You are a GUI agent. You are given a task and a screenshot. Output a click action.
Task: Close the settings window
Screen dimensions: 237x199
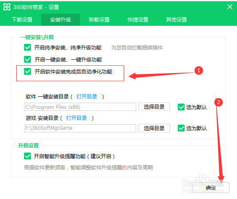point(230,6)
